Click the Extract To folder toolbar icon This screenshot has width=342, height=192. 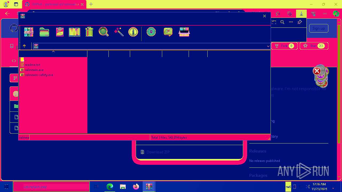[44, 32]
